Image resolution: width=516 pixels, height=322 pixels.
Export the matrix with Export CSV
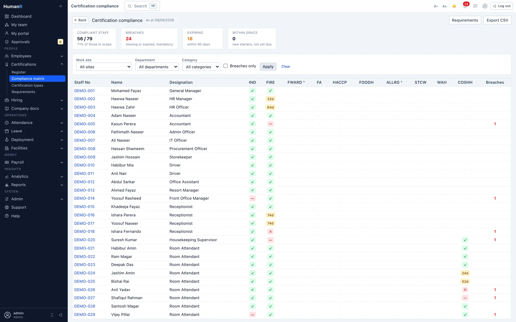(x=497, y=20)
